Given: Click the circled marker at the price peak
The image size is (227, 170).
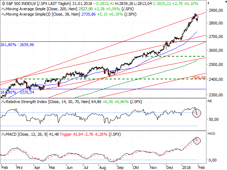Looking at the screenshot, I should 196,17.
